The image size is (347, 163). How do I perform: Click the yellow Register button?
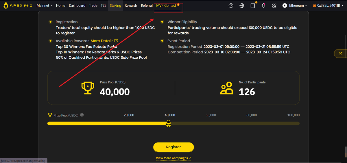(x=173, y=147)
